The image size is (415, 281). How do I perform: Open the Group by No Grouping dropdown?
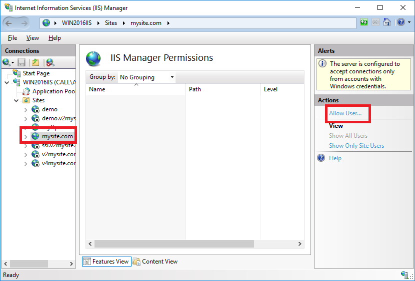(x=146, y=77)
